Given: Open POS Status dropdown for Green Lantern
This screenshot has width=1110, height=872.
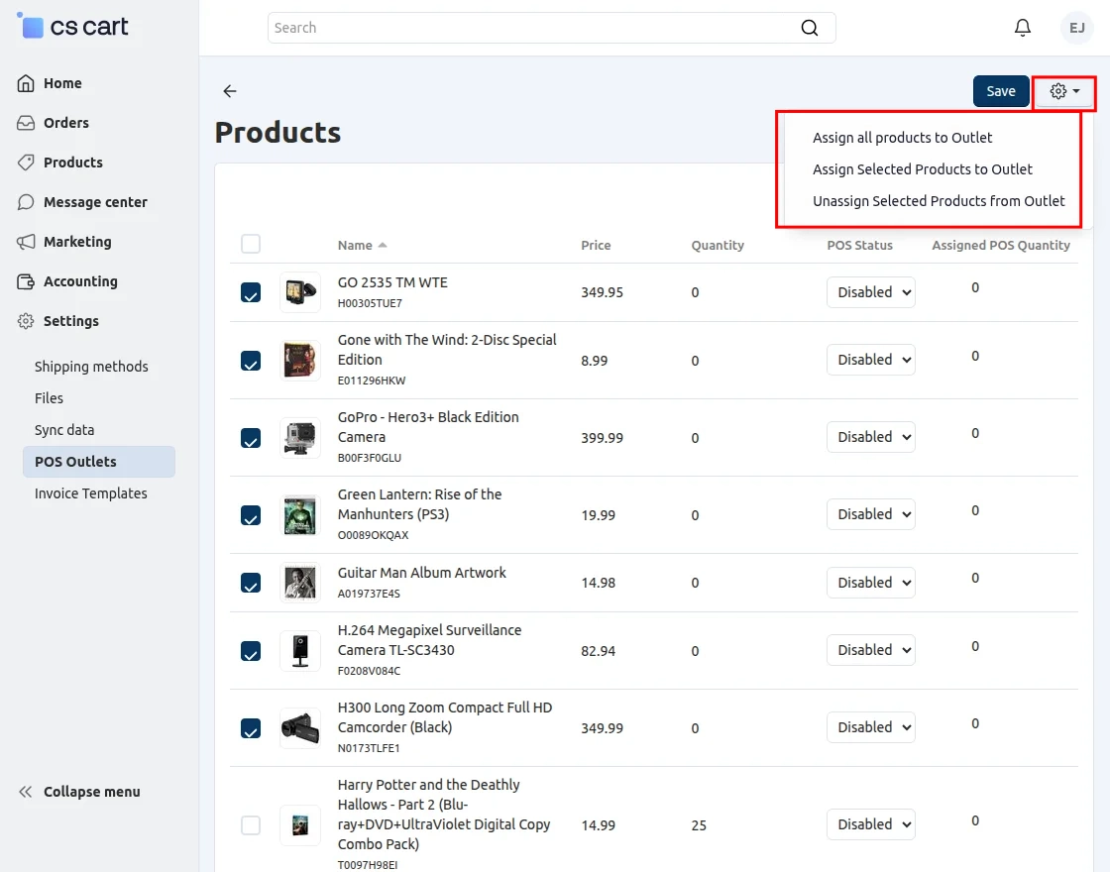Looking at the screenshot, I should 871,514.
